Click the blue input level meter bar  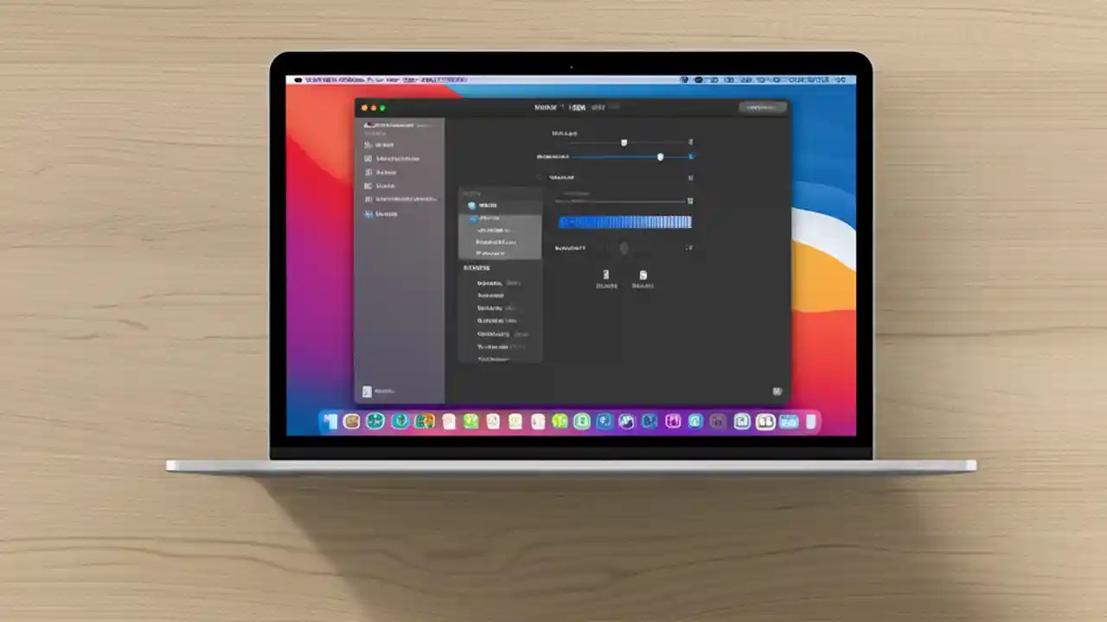(625, 223)
